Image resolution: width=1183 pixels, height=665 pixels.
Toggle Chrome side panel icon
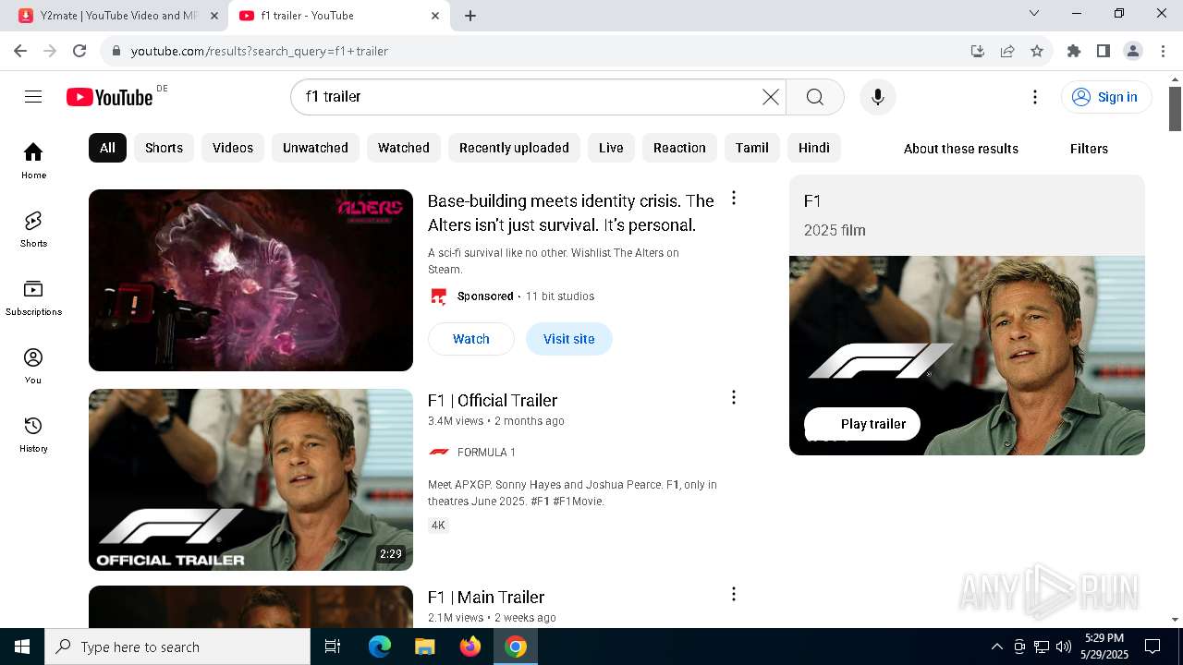(x=1104, y=51)
